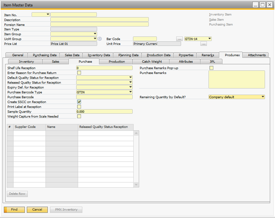The height and width of the screenshot is (218, 275).
Task: Click the Cancel button
Action: [37, 210]
